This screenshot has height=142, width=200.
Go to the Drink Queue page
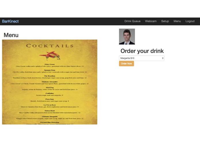(x=132, y=21)
